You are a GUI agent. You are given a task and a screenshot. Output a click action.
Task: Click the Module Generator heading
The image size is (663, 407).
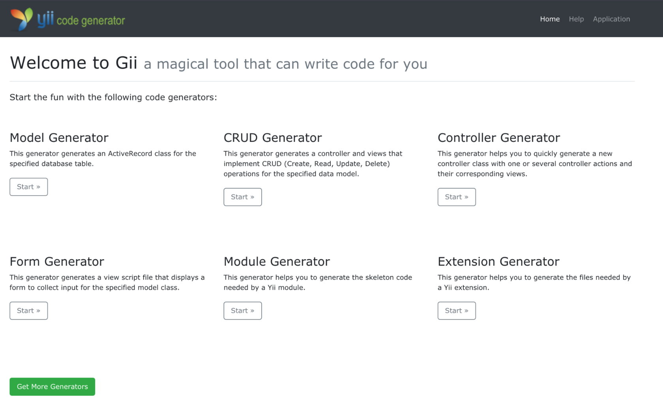(x=276, y=261)
